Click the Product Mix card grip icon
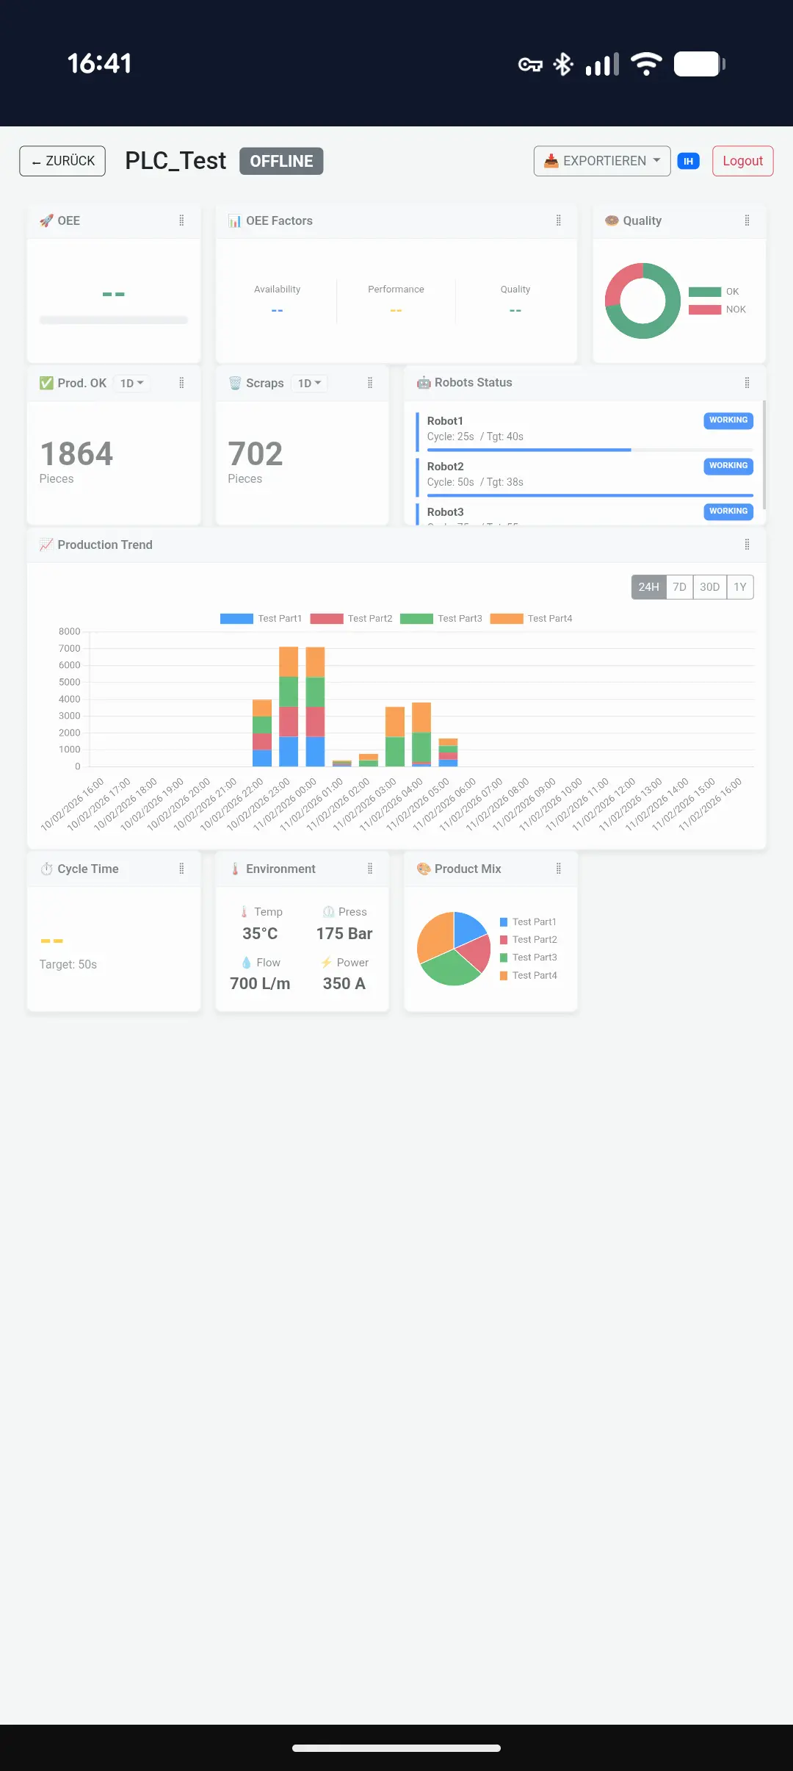The image size is (793, 1771). coord(558,869)
